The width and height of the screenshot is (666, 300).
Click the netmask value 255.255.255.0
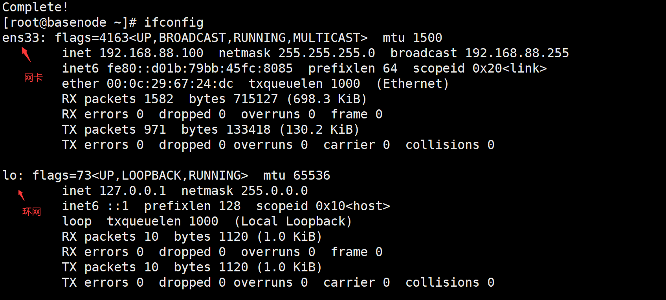tap(327, 53)
